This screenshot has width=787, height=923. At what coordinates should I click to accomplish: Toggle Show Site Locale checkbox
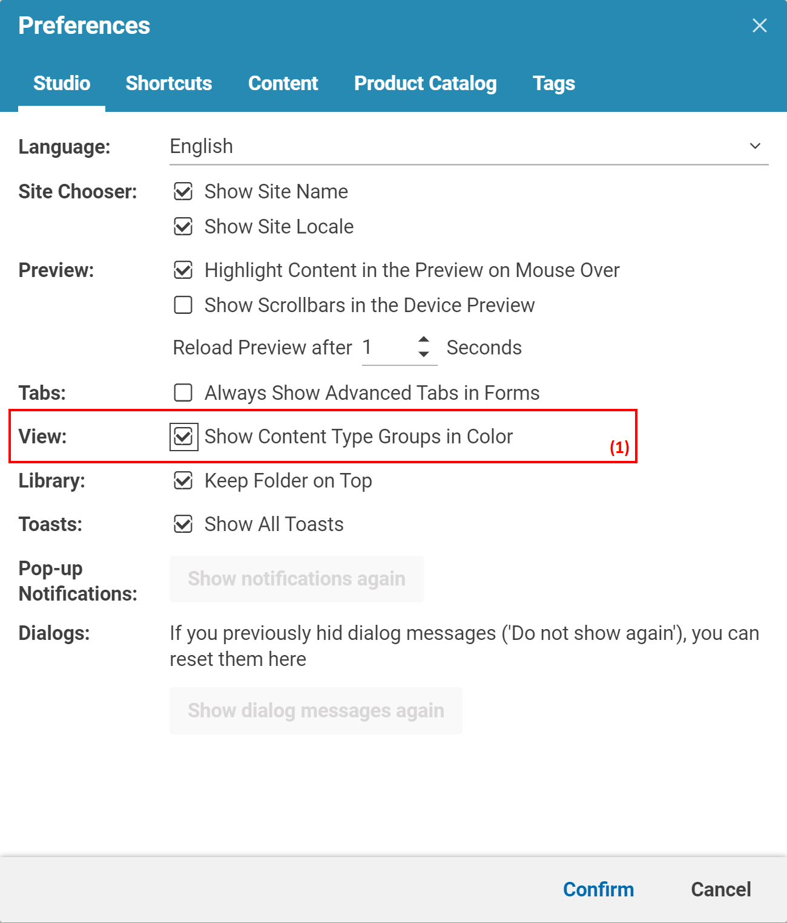tap(183, 227)
